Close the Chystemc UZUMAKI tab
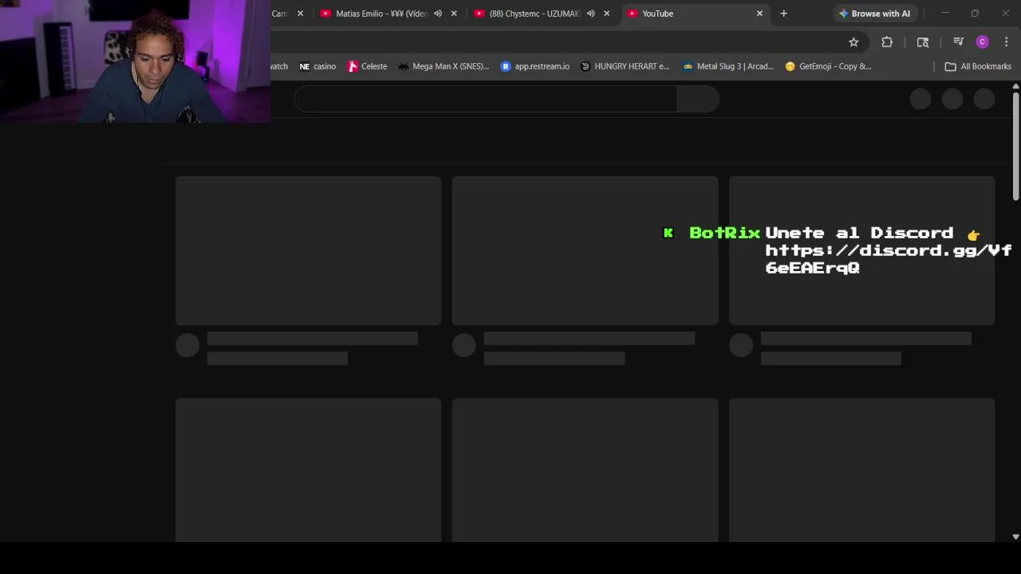1021x574 pixels. (x=606, y=14)
